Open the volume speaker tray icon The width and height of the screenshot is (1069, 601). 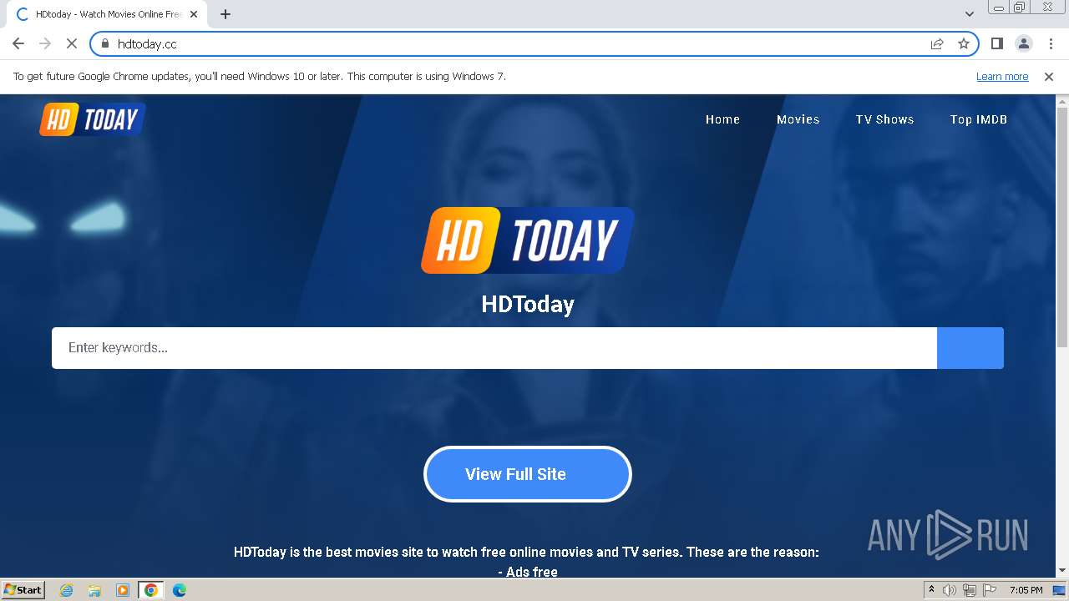click(x=950, y=590)
